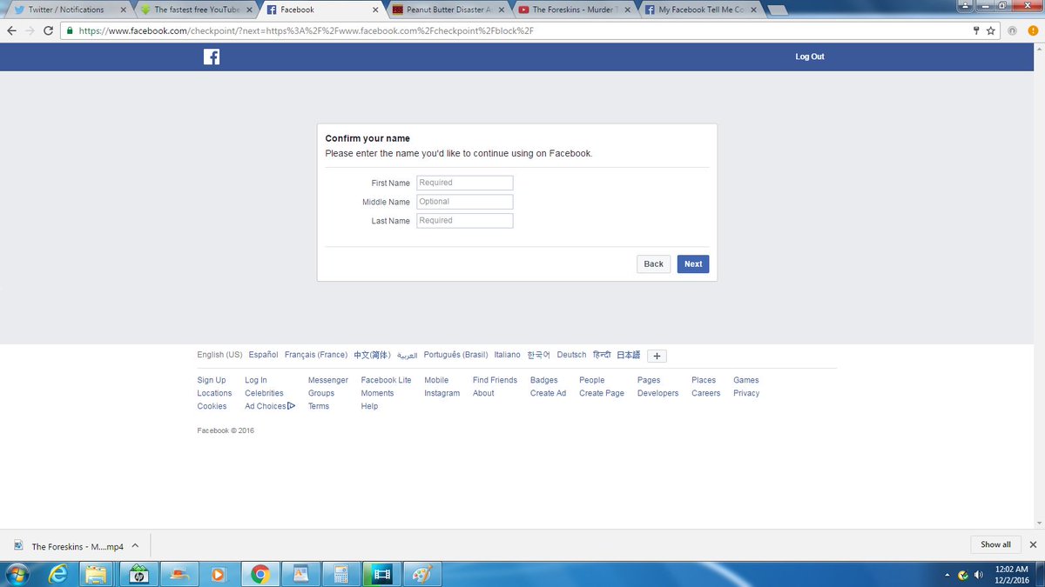Focus the Last Name field
1045x587 pixels.
[465, 221]
